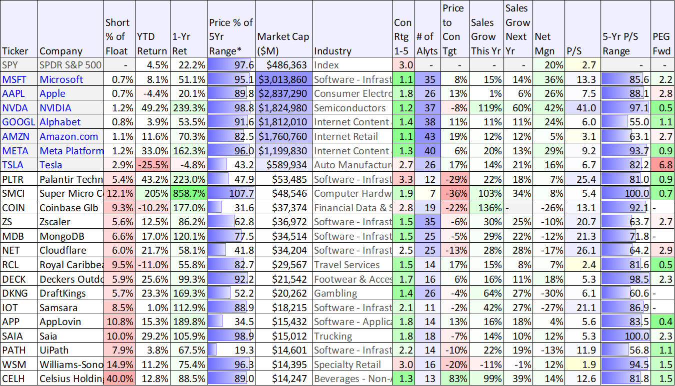The width and height of the screenshot is (675, 386).
Task: Click the SPDR S&P 500 company cell
Action: coord(70,65)
